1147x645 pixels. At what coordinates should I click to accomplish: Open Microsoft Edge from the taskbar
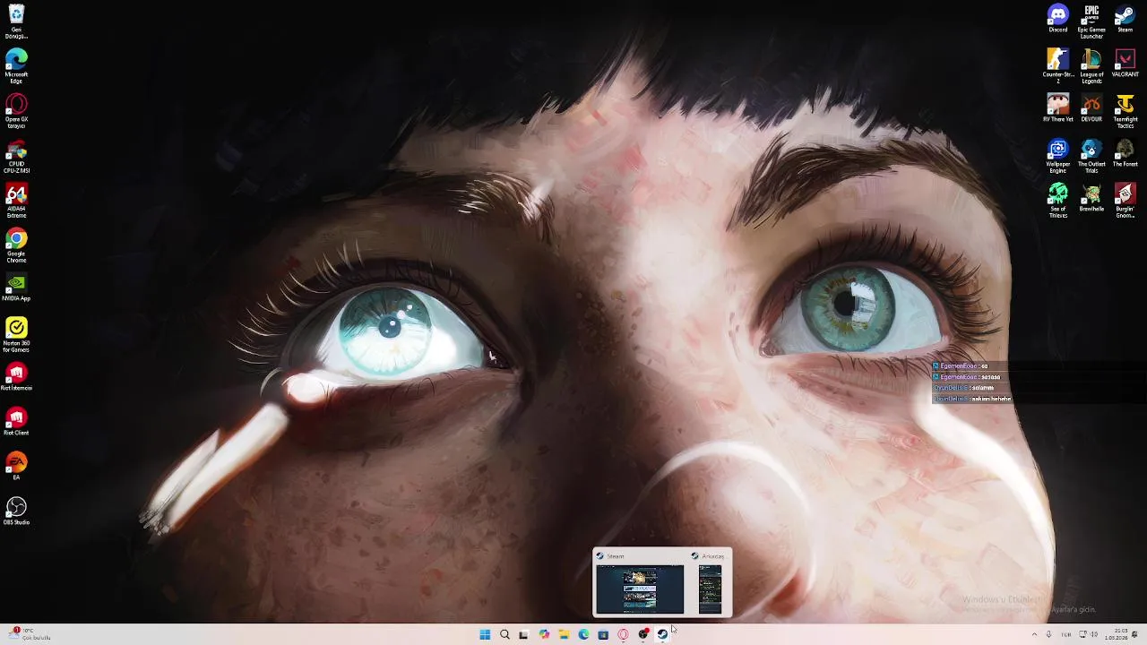tap(583, 634)
